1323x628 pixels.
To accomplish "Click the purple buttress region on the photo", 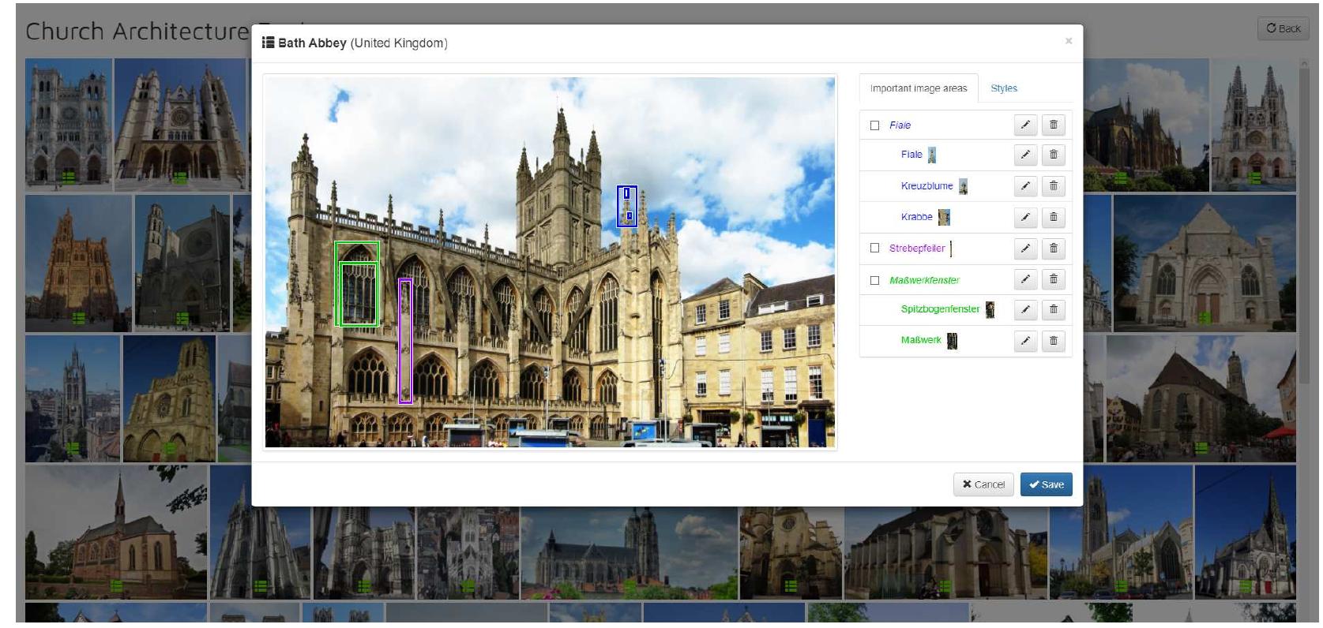I will pos(405,341).
